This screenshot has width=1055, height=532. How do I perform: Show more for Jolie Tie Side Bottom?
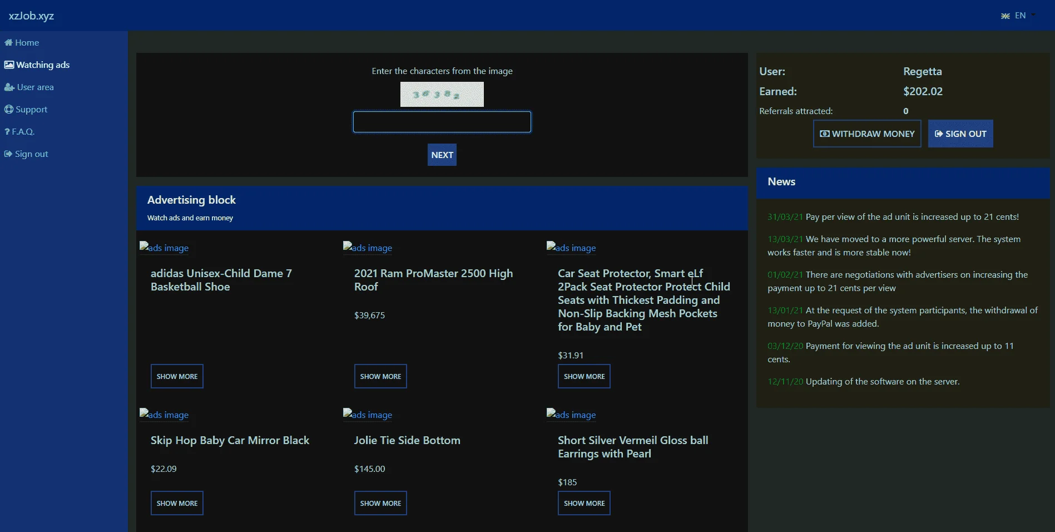(380, 504)
